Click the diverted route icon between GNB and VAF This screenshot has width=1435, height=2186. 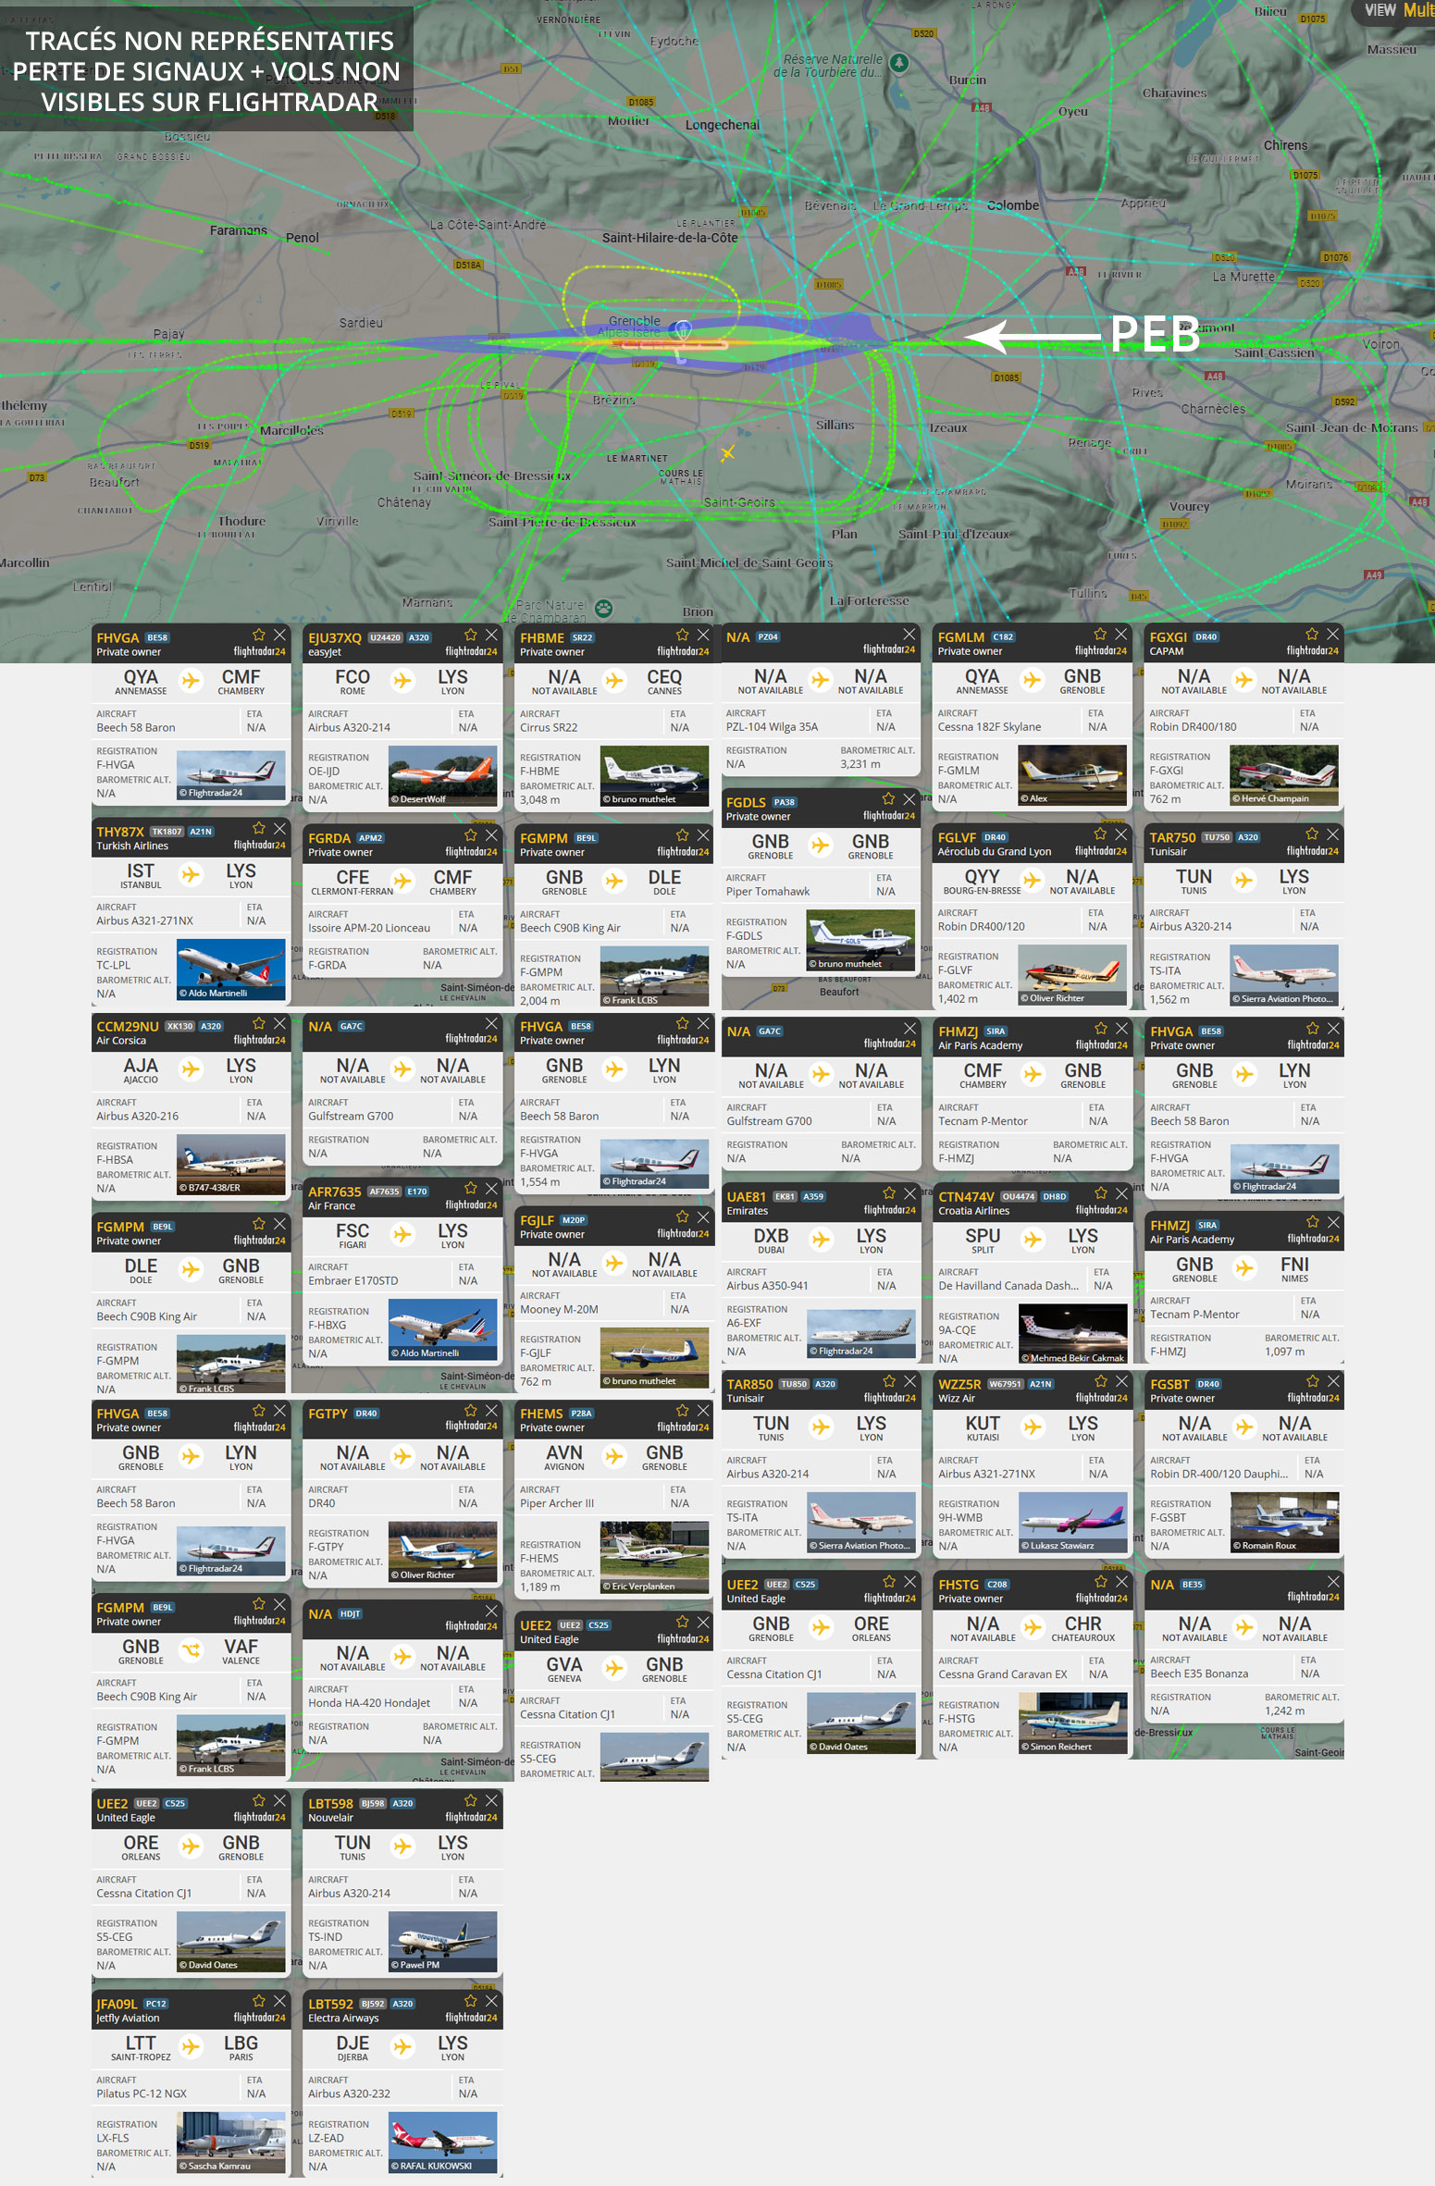191,1649
